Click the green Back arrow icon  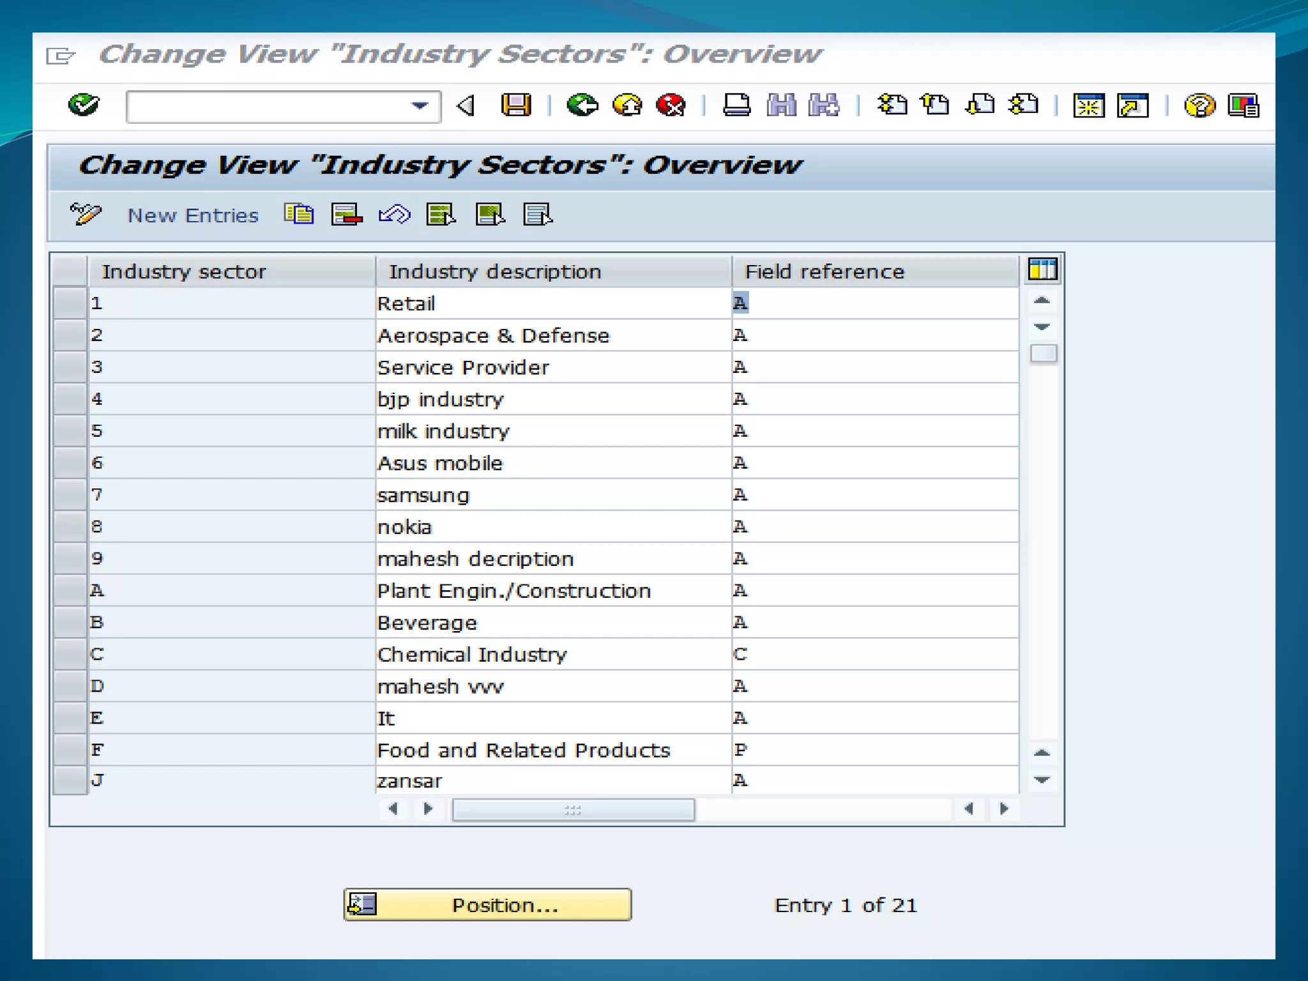(582, 105)
